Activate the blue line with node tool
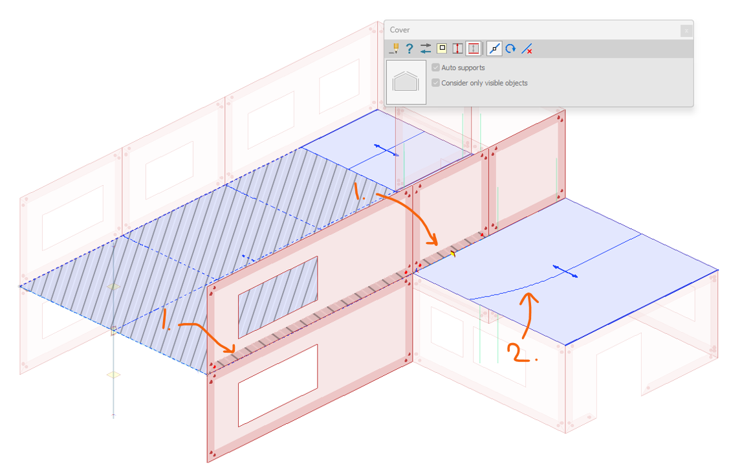742x466 pixels. [x=494, y=49]
